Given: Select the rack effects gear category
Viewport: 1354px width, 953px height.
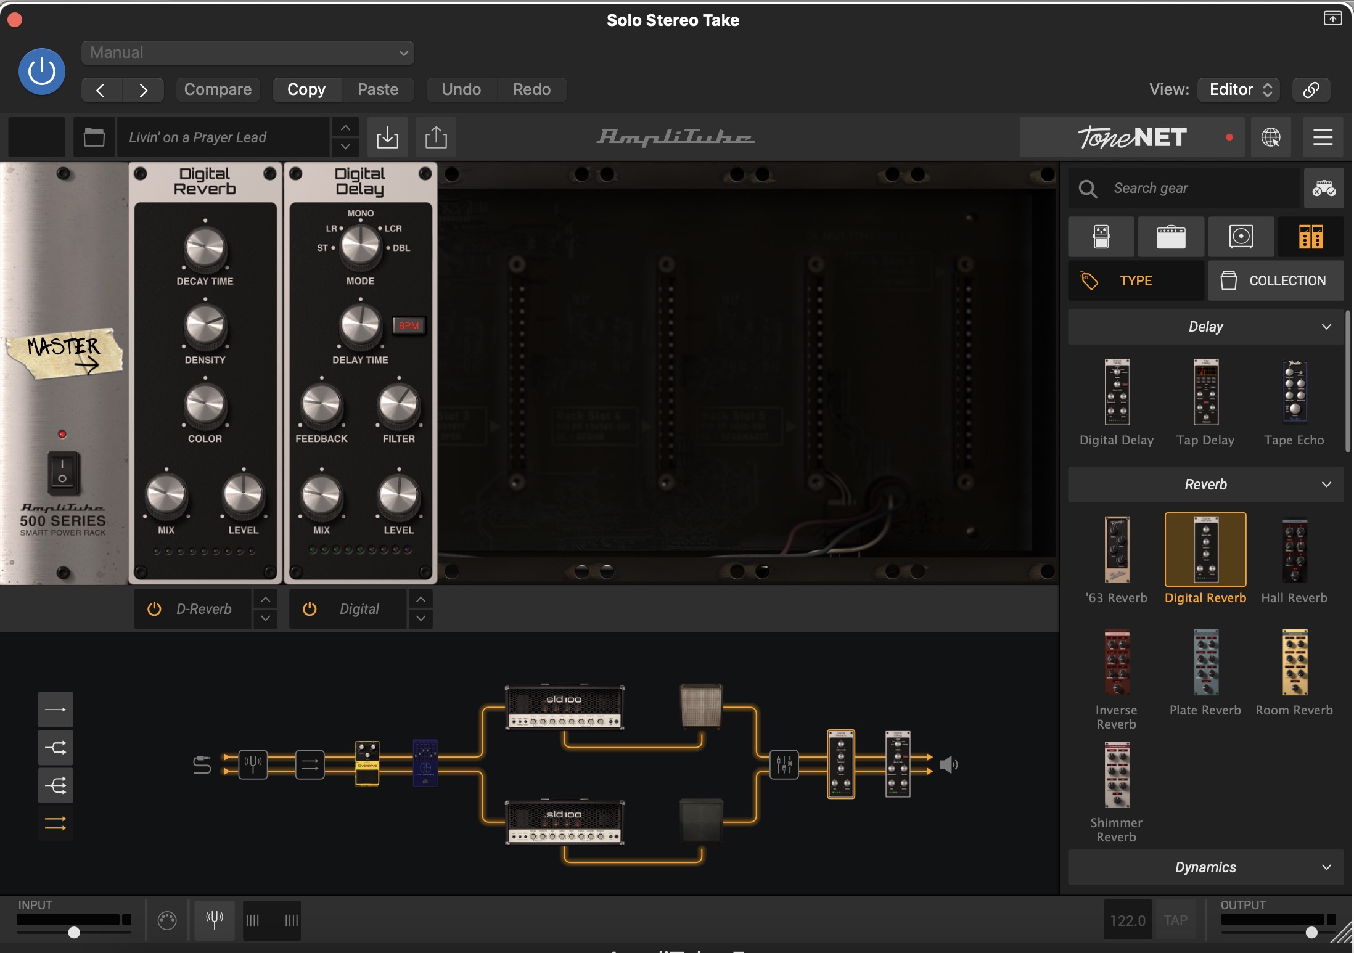Looking at the screenshot, I should 1311,237.
